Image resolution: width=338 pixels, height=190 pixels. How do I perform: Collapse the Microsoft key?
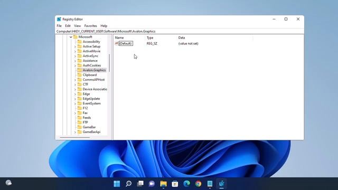point(71,37)
